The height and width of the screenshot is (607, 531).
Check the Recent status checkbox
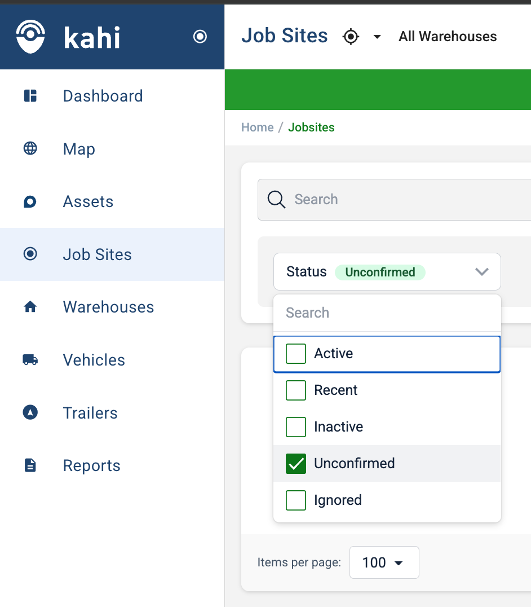(296, 390)
